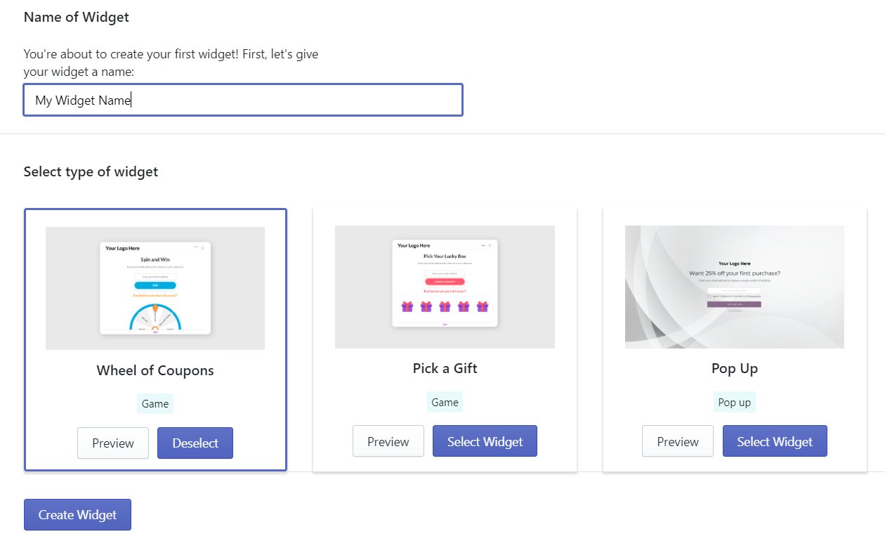Image resolution: width=885 pixels, height=534 pixels.
Task: Click the first widget description text
Action: pyautogui.click(x=171, y=63)
